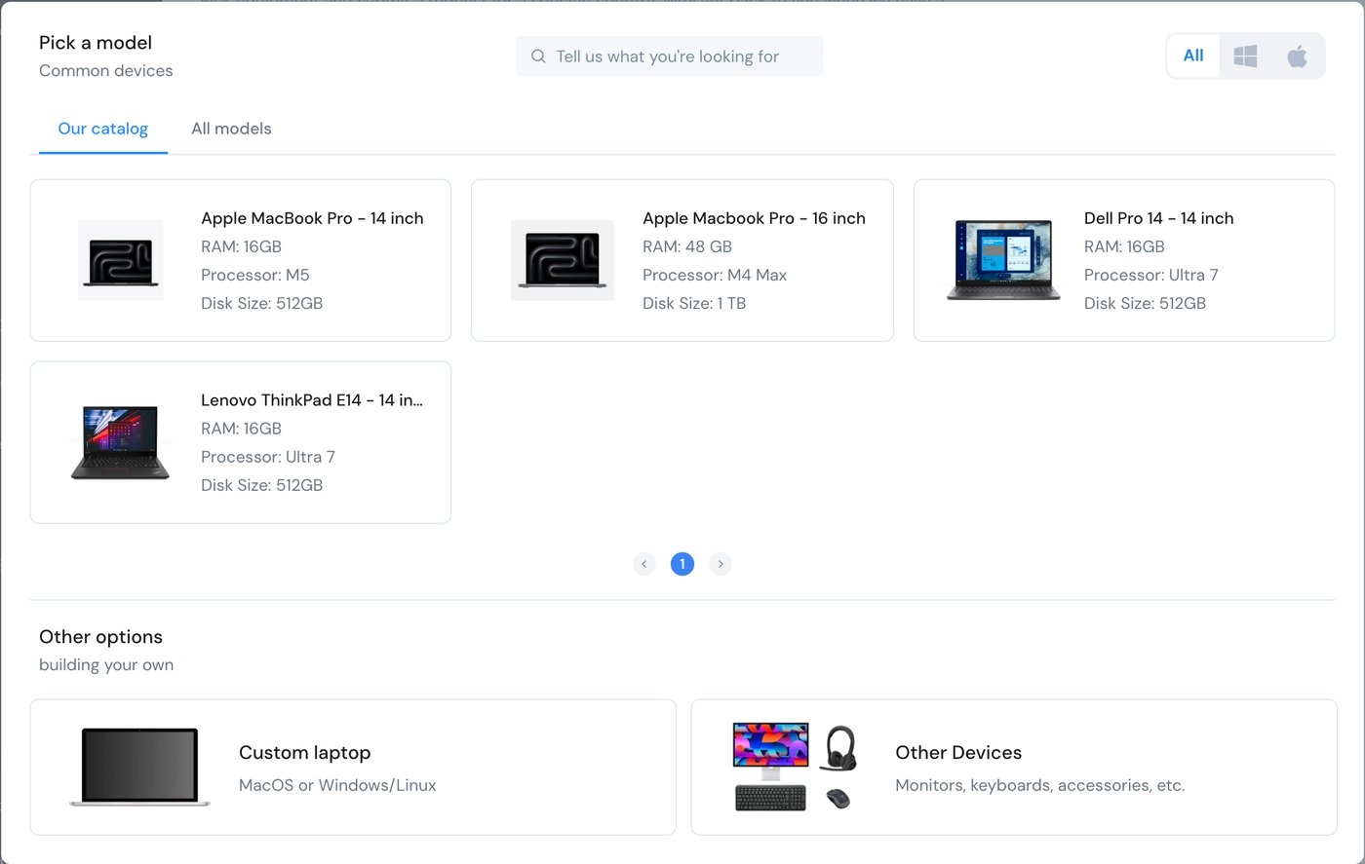The height and width of the screenshot is (864, 1365).
Task: Pick the Dell Pro 14 - 14 inch title
Action: (x=1158, y=218)
